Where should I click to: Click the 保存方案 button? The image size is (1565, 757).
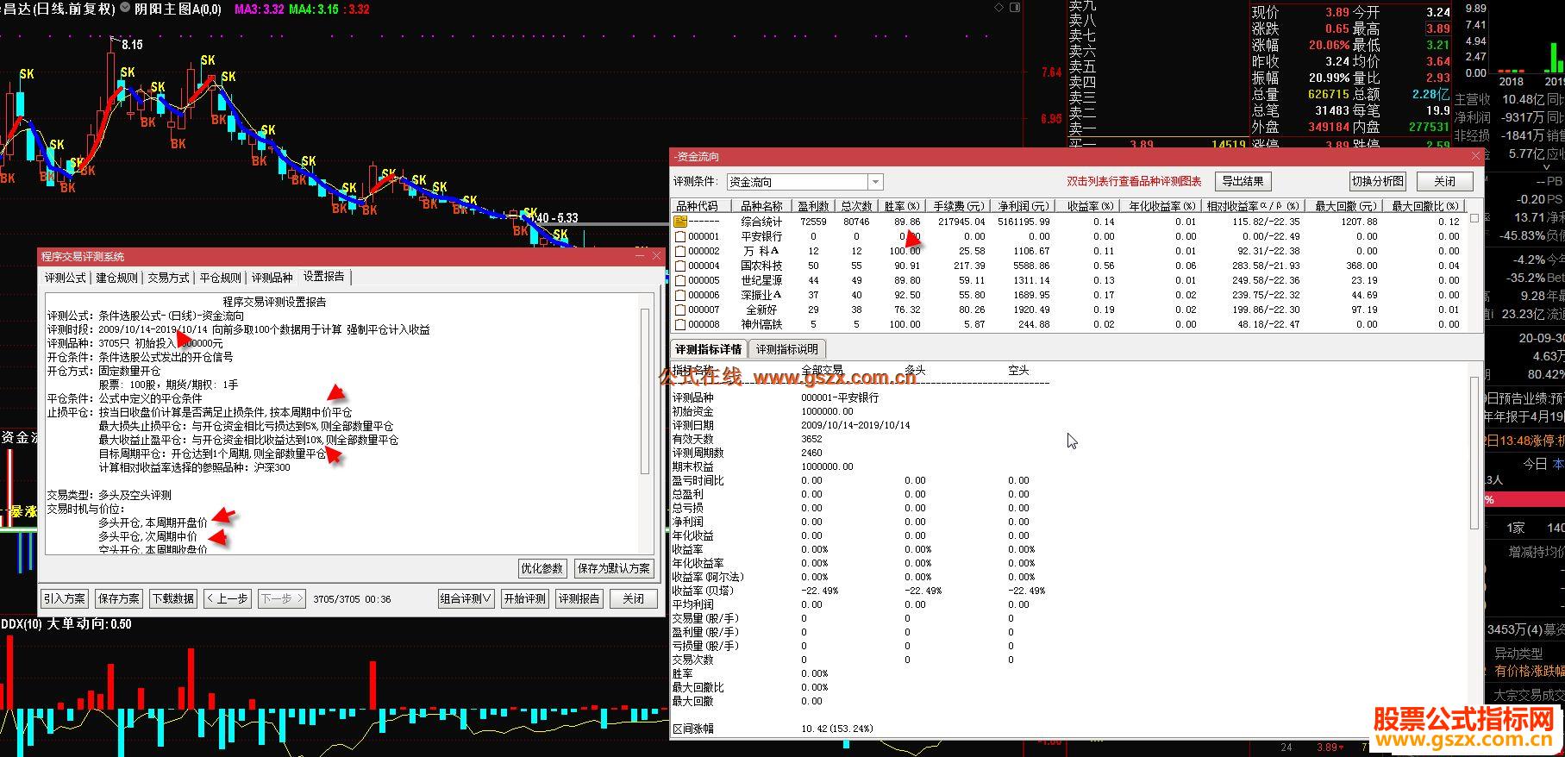119,598
